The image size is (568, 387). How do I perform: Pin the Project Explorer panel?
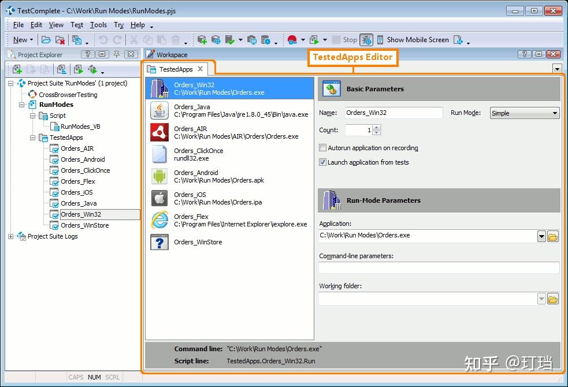click(x=117, y=54)
